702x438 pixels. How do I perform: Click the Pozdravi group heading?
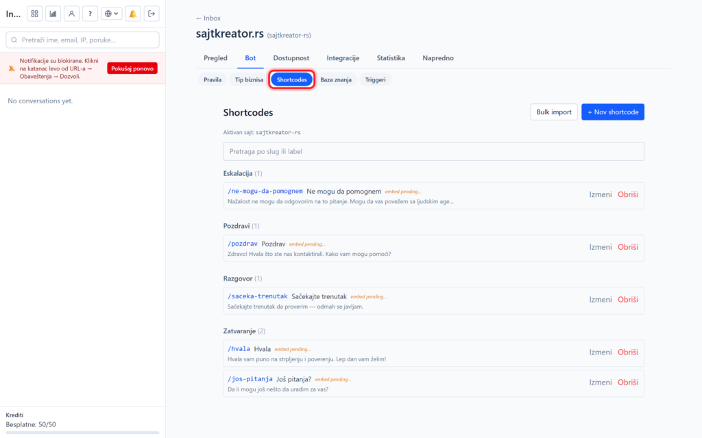241,226
